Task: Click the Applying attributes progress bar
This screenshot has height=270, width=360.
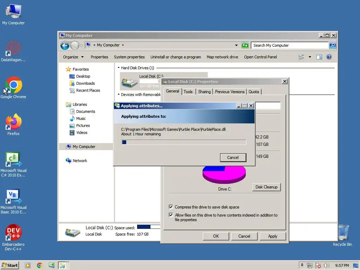Action: coord(184,142)
